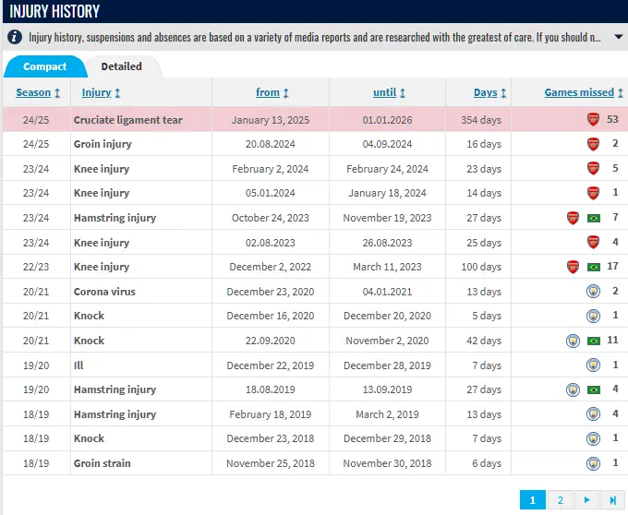Click Brazil flag in Hamstring injury 23/24 row

pyautogui.click(x=594, y=218)
